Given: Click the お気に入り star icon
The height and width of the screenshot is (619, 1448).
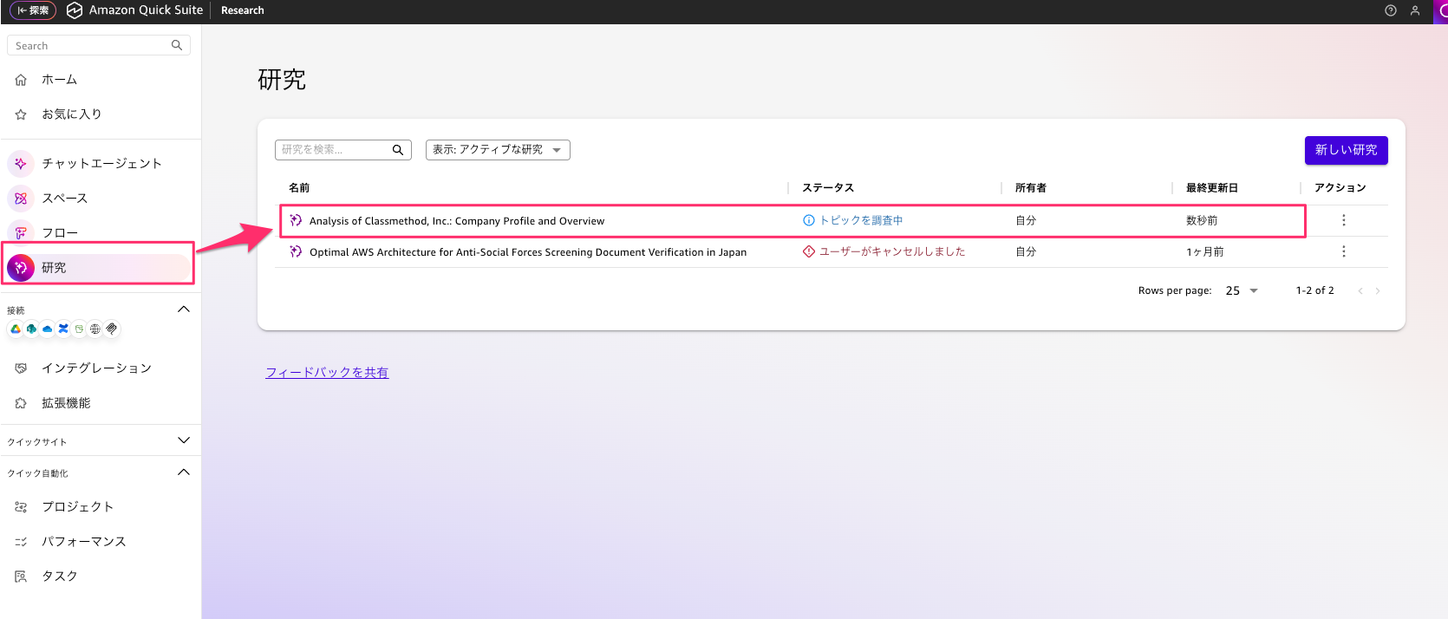Looking at the screenshot, I should click(21, 114).
